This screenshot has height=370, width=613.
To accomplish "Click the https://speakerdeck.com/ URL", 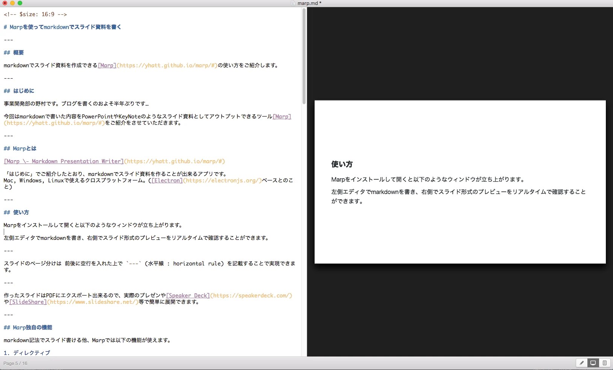I will [251, 296].
